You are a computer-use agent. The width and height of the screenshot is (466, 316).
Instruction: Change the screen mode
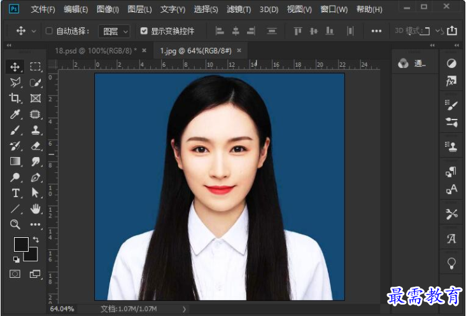(x=36, y=273)
